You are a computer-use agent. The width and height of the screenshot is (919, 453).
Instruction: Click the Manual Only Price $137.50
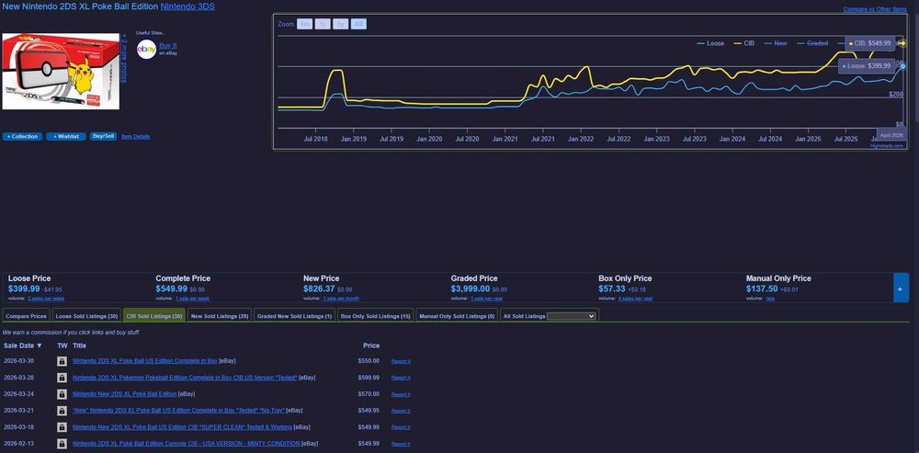(762, 289)
